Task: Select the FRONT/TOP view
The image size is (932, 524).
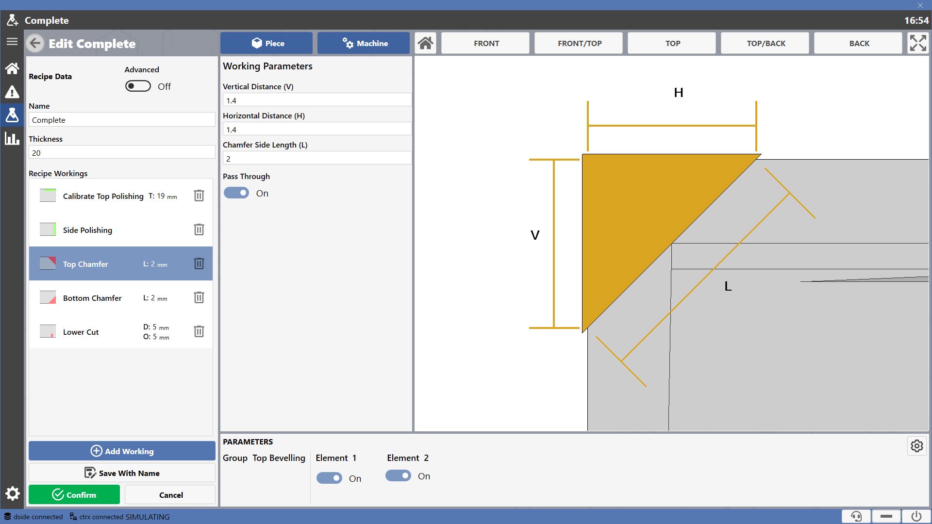Action: 579,43
